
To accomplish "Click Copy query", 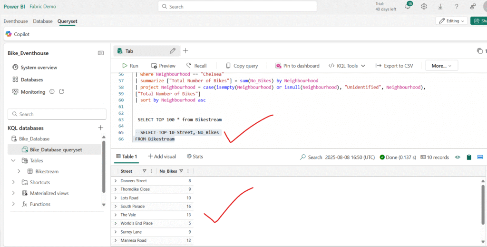I will (242, 66).
